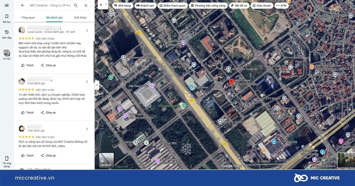This screenshot has width=355, height=186.
Task: Open options menu for the 2 bài đánh giá review
Action: 87,82
